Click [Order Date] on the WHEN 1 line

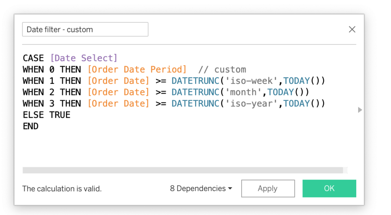[x=118, y=81]
